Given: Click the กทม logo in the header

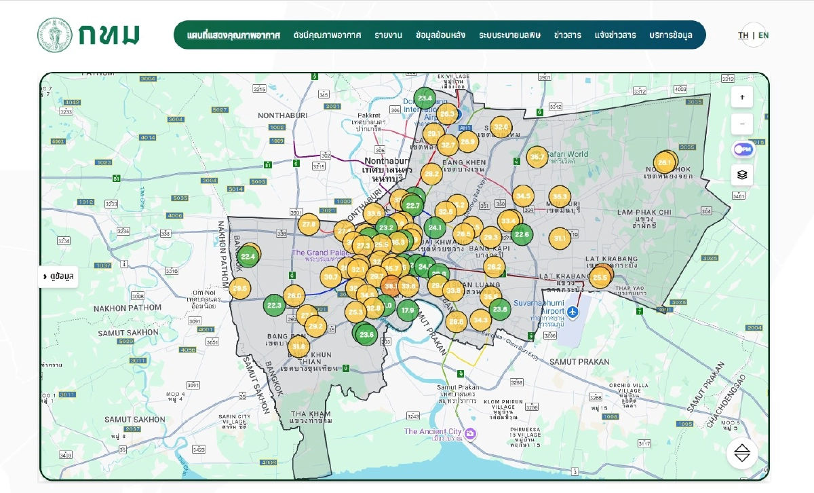Looking at the screenshot, I should [x=89, y=35].
